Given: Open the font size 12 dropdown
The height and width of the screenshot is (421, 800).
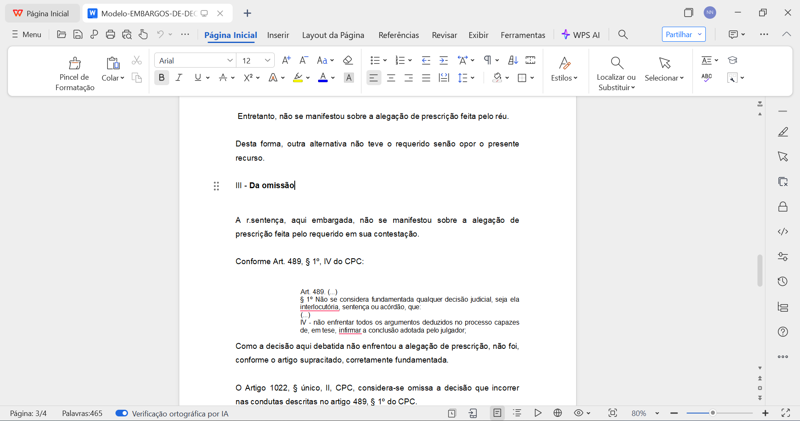Looking at the screenshot, I should [268, 61].
